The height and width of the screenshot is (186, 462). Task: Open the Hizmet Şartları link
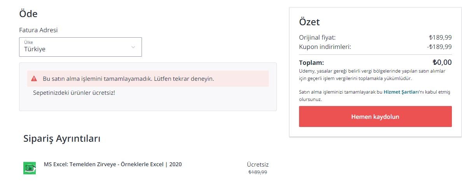coord(401,92)
